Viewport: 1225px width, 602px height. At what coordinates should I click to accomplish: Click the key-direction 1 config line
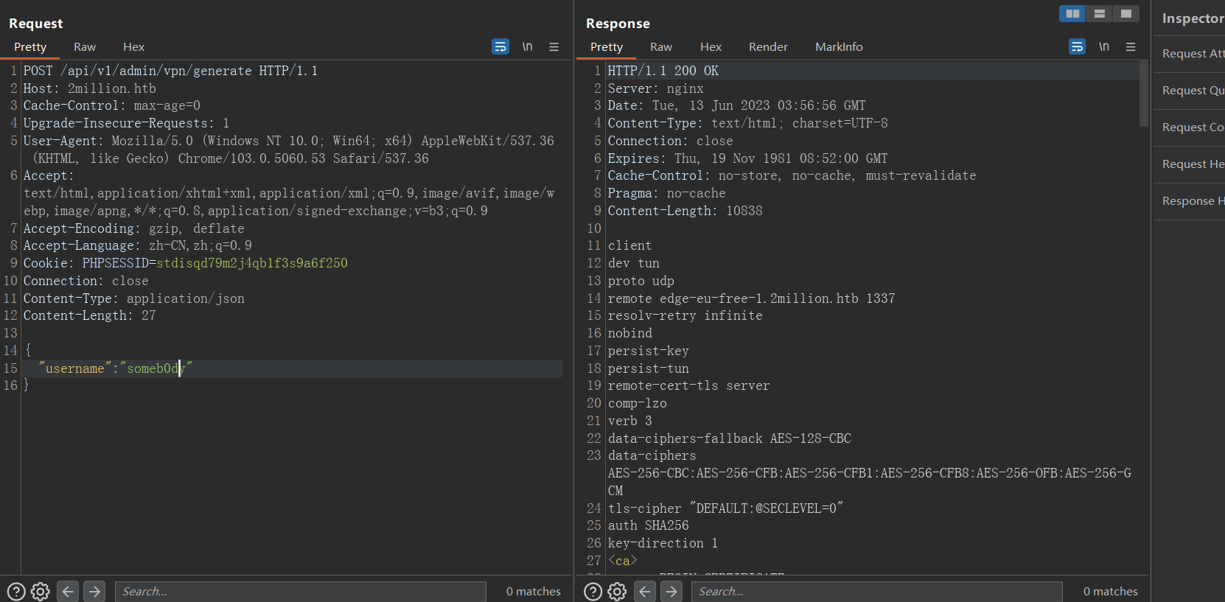tap(663, 543)
